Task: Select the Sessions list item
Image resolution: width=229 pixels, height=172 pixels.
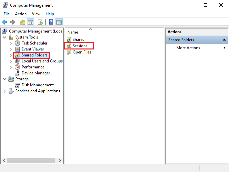Action: coord(80,46)
